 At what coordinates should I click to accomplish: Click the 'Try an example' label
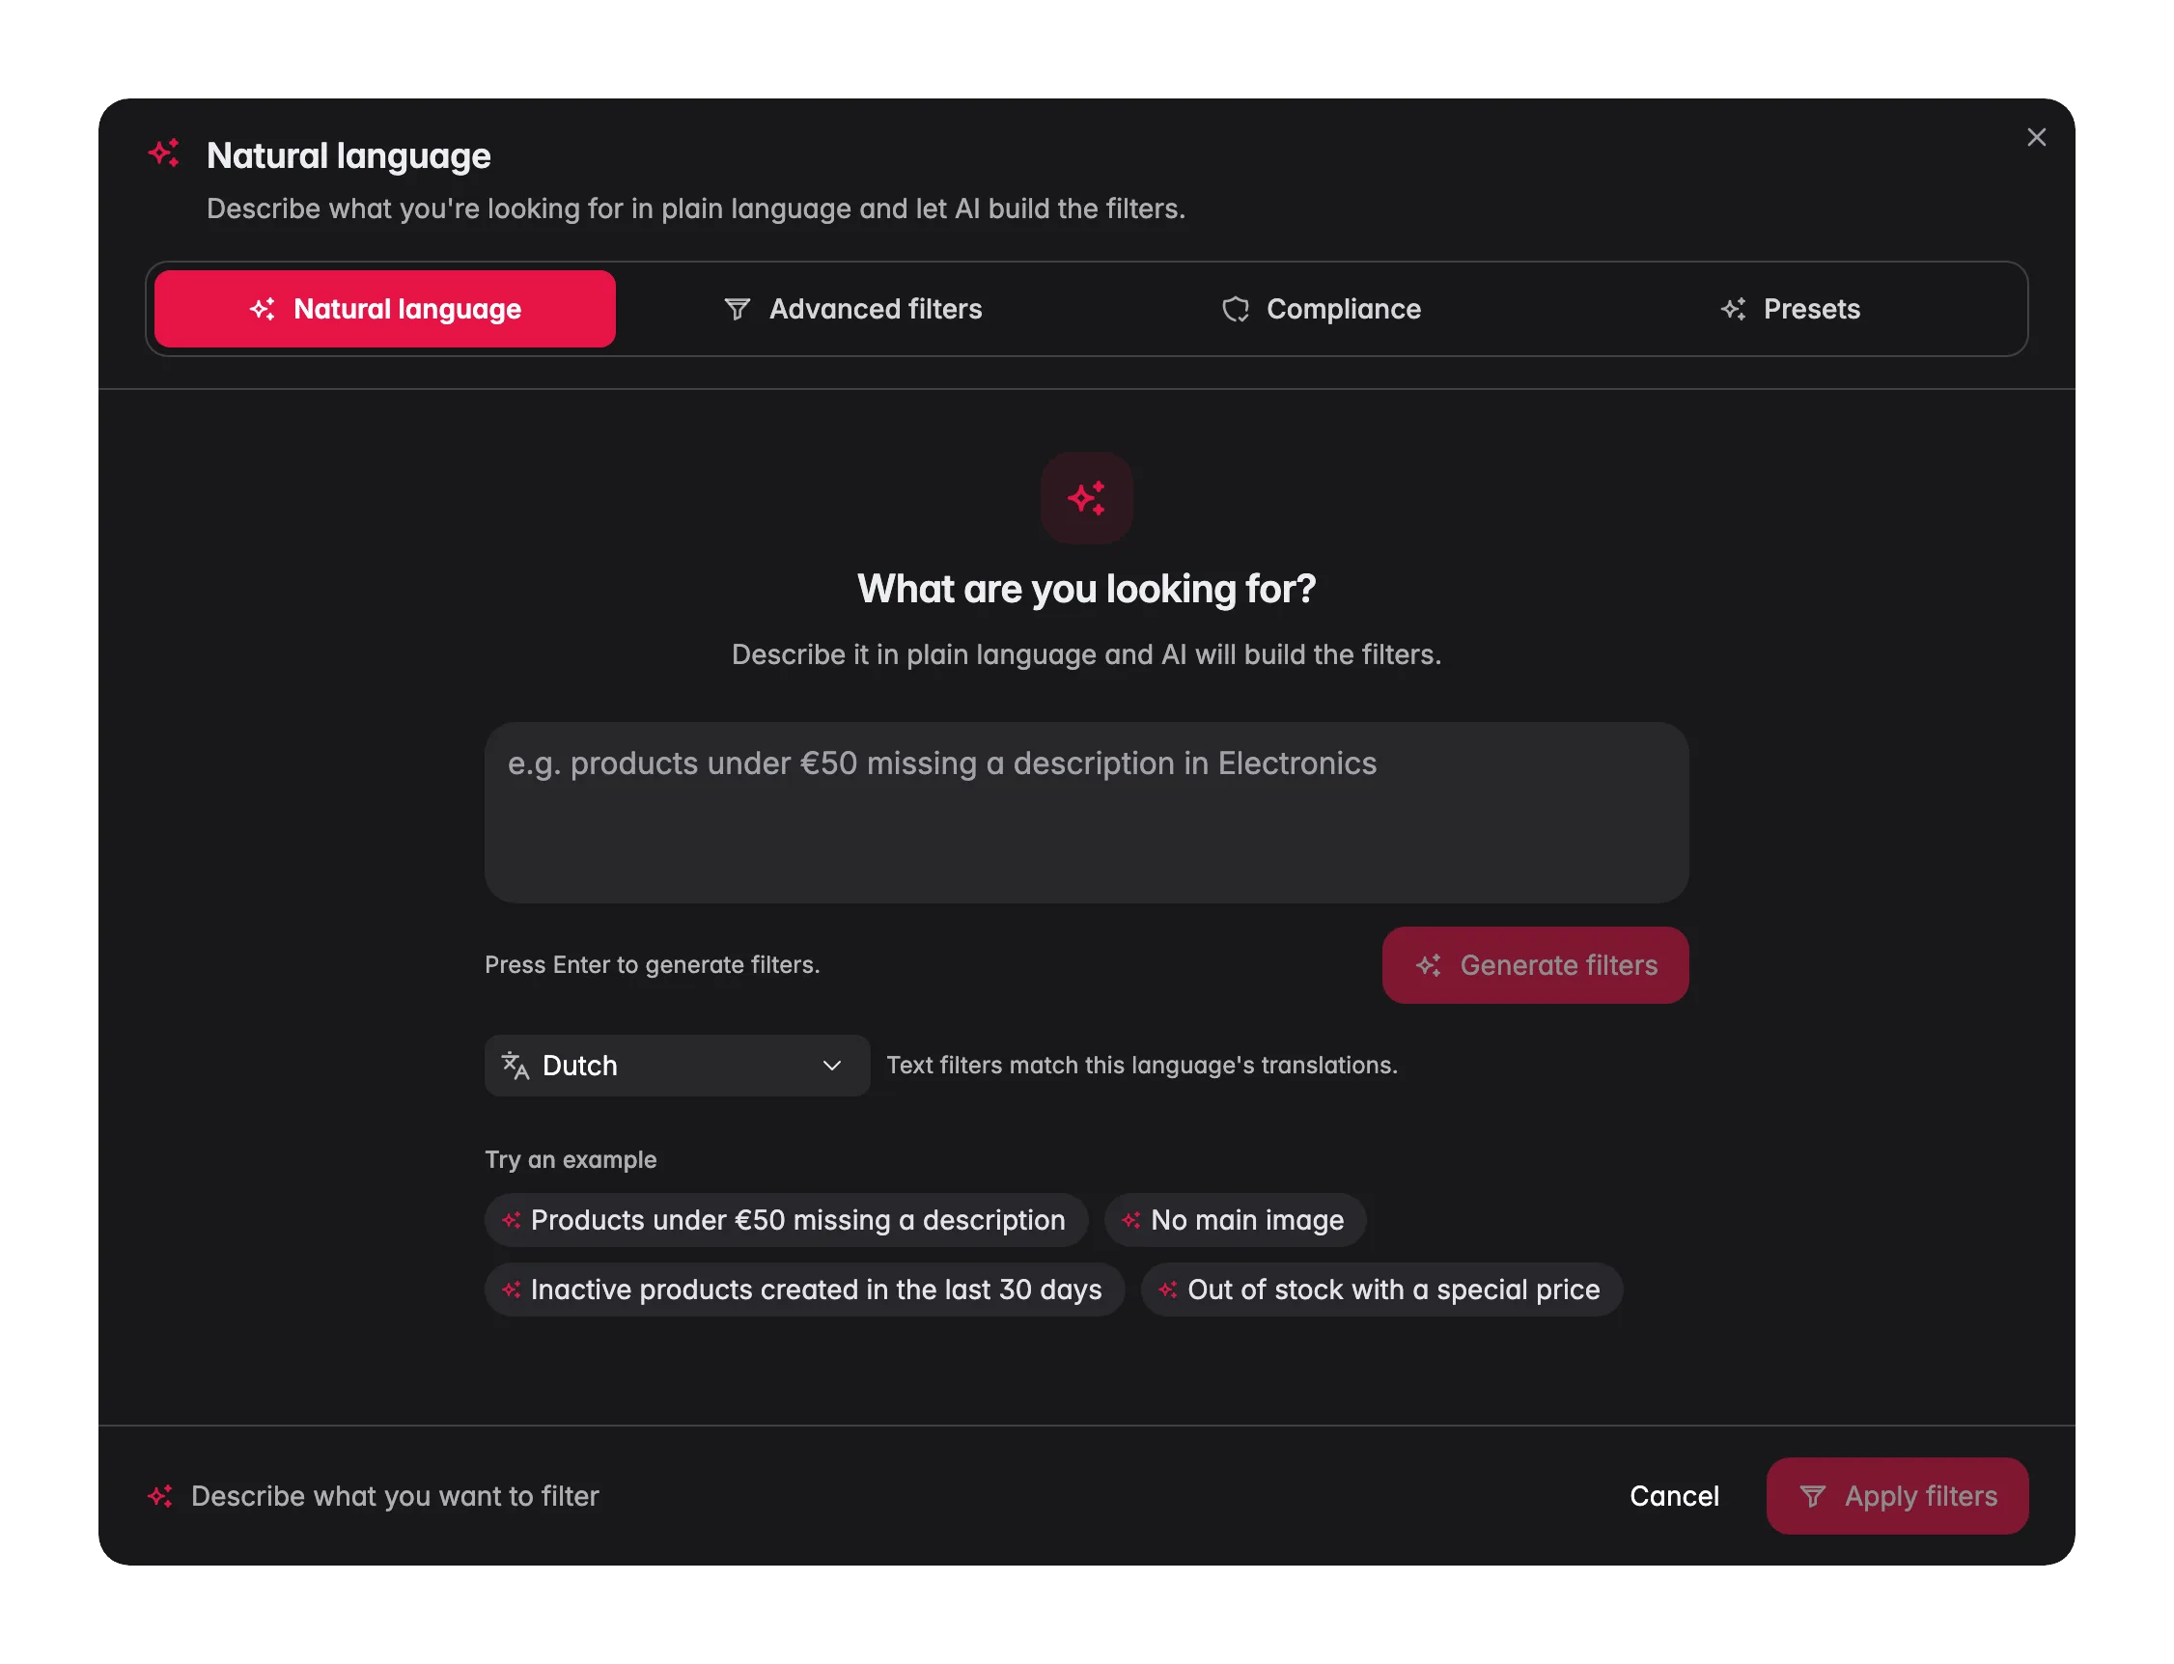(x=571, y=1160)
